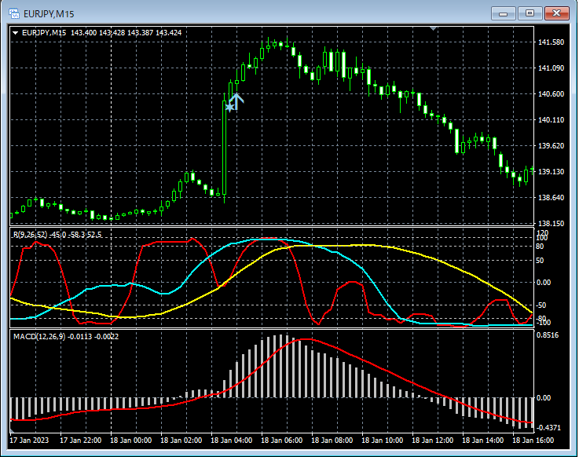Image resolution: width=579 pixels, height=457 pixels.
Task: Click the R(9,26,52) indicator label
Action: pos(30,235)
